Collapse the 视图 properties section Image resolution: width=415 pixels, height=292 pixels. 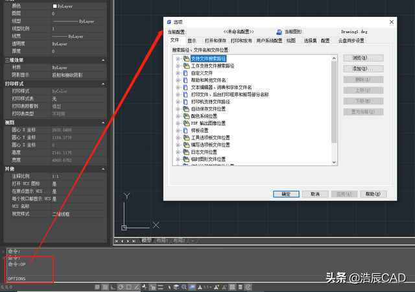point(103,123)
